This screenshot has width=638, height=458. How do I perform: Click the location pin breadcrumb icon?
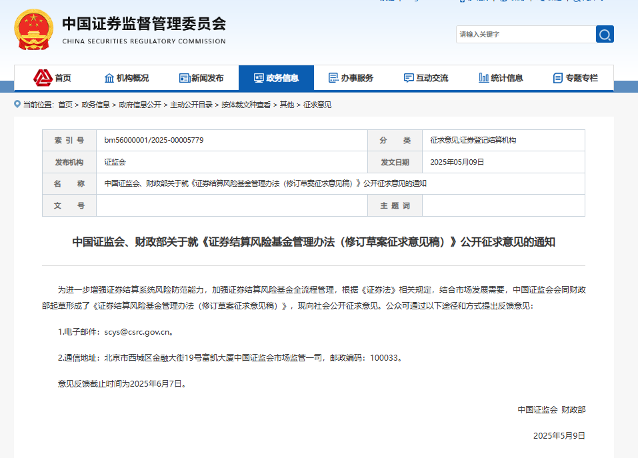(17, 105)
